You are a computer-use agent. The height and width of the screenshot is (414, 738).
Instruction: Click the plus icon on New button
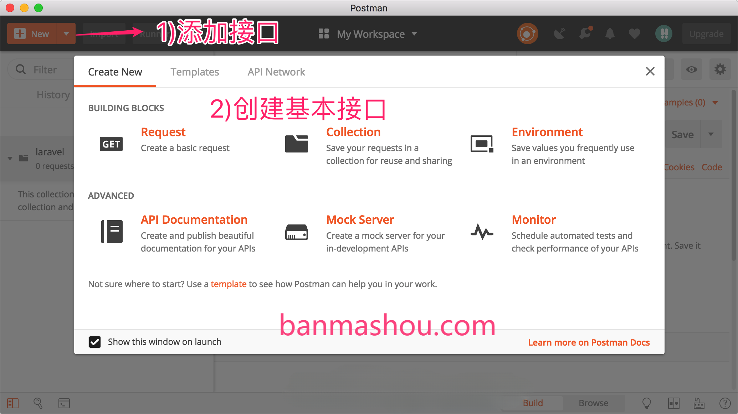20,34
